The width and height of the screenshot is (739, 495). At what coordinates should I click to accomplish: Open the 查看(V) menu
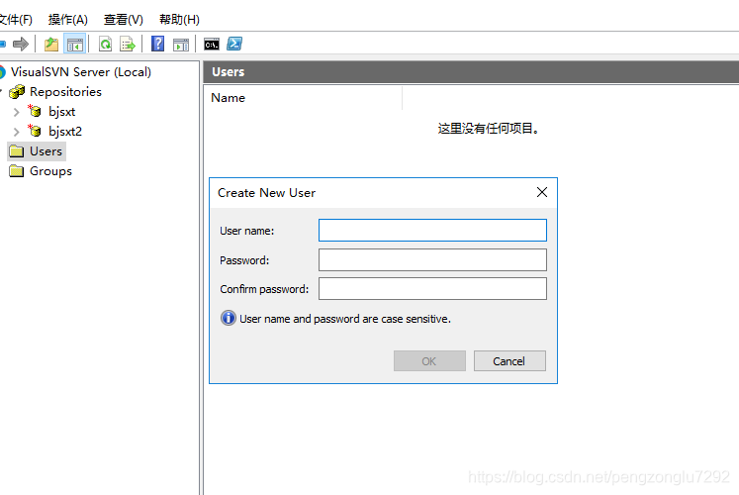pos(124,20)
